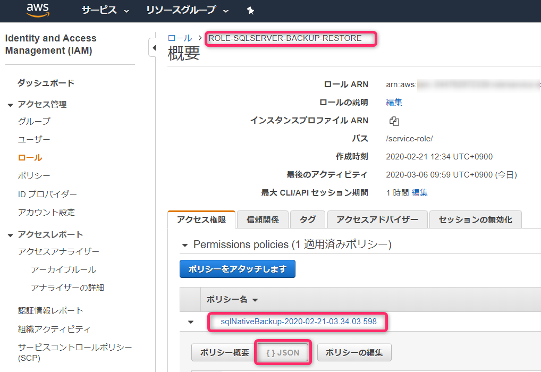The image size is (541, 372).
Task: Click the AWS home logo
Action: 37,10
